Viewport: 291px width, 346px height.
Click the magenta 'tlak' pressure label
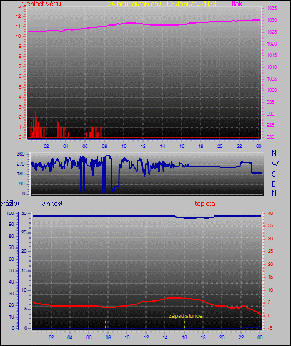(237, 4)
